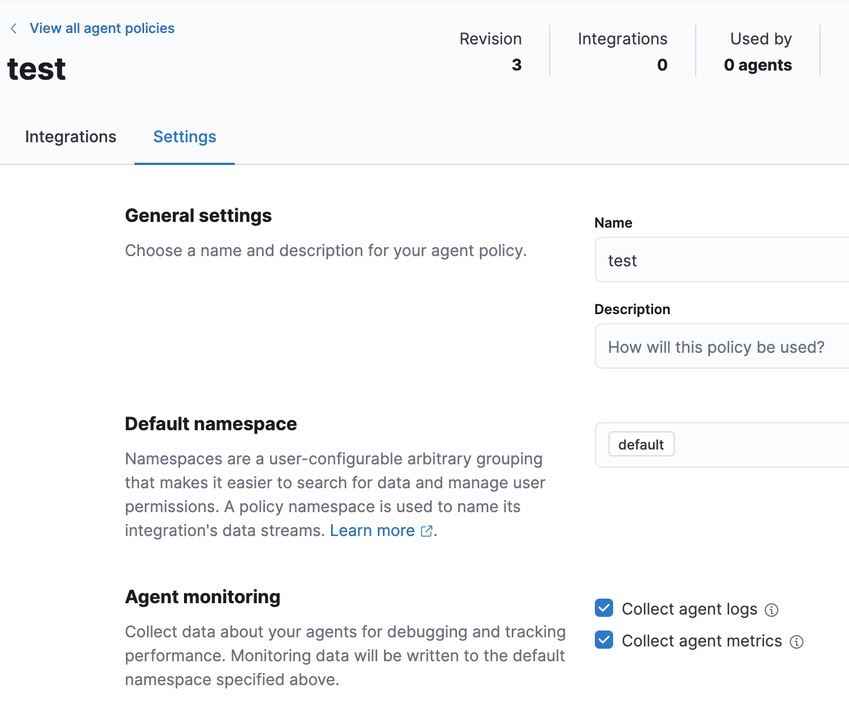
Task: Click the info icon beside Collect agent metrics
Action: pos(797,642)
